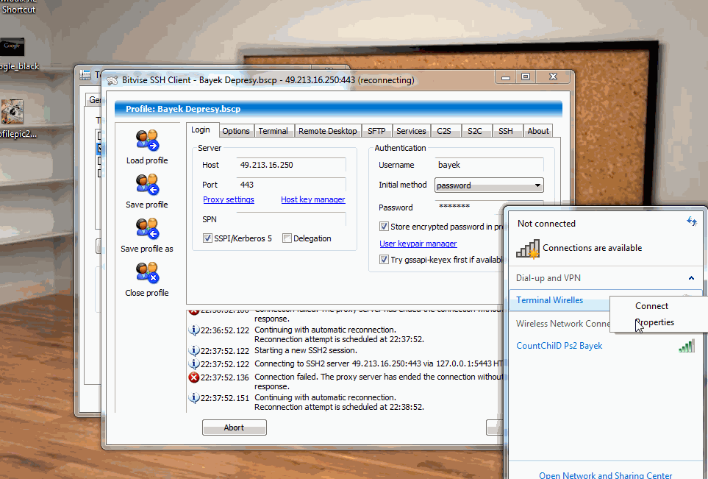Click the Load profile icon
This screenshot has width=708, height=479.
tap(147, 140)
